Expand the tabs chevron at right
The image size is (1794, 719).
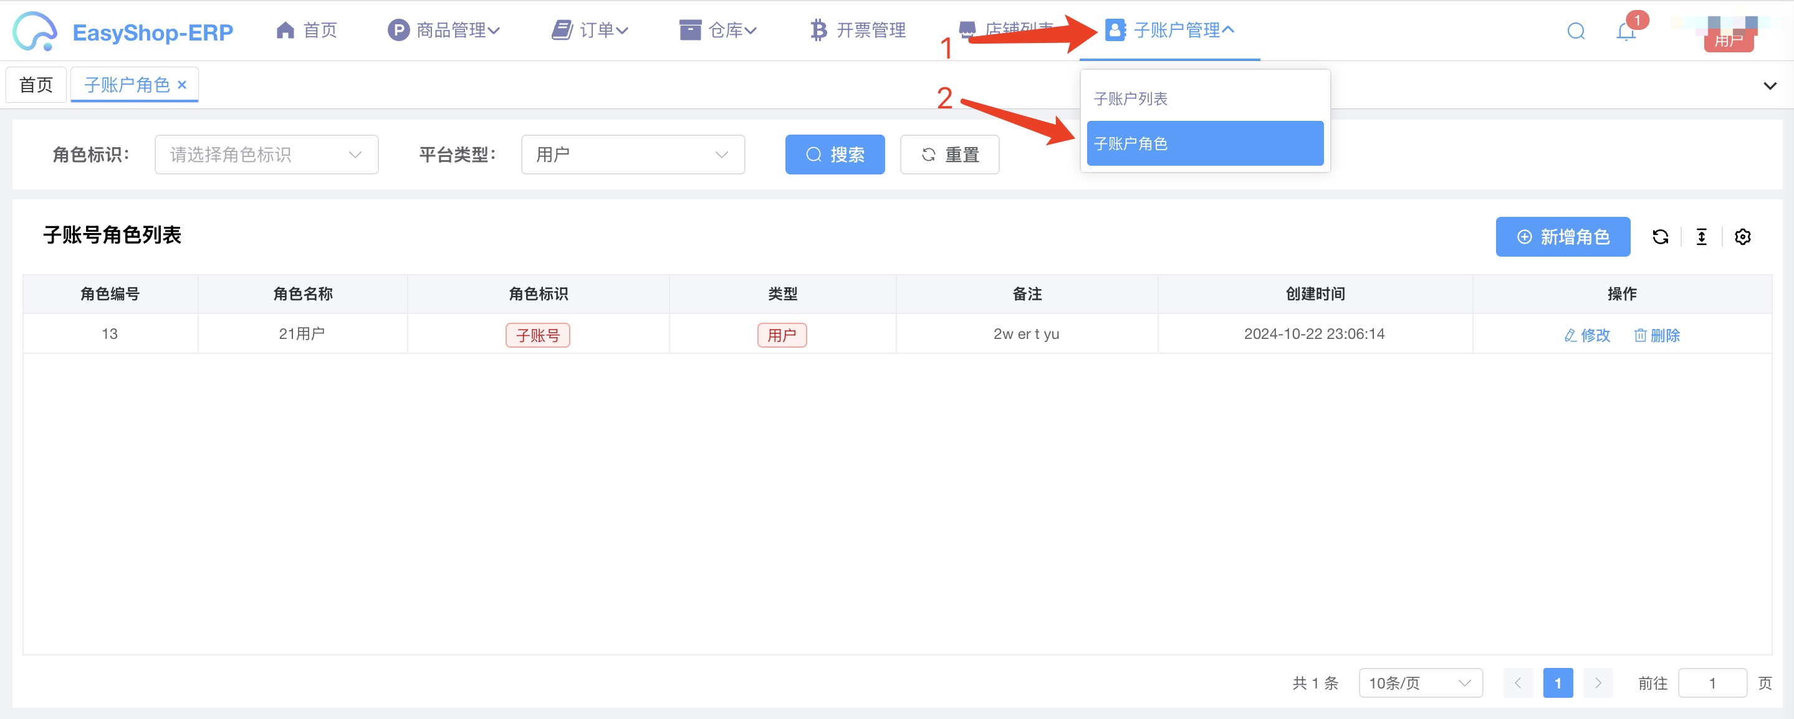1770,85
